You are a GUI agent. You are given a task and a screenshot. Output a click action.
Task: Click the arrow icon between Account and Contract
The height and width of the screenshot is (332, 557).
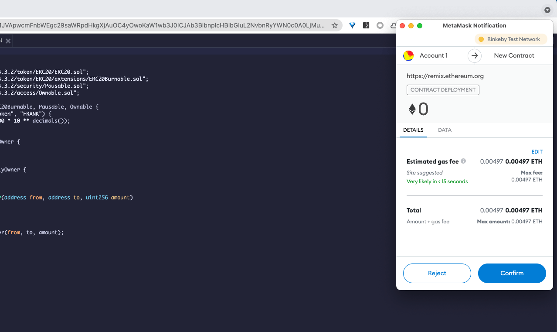coord(475,56)
